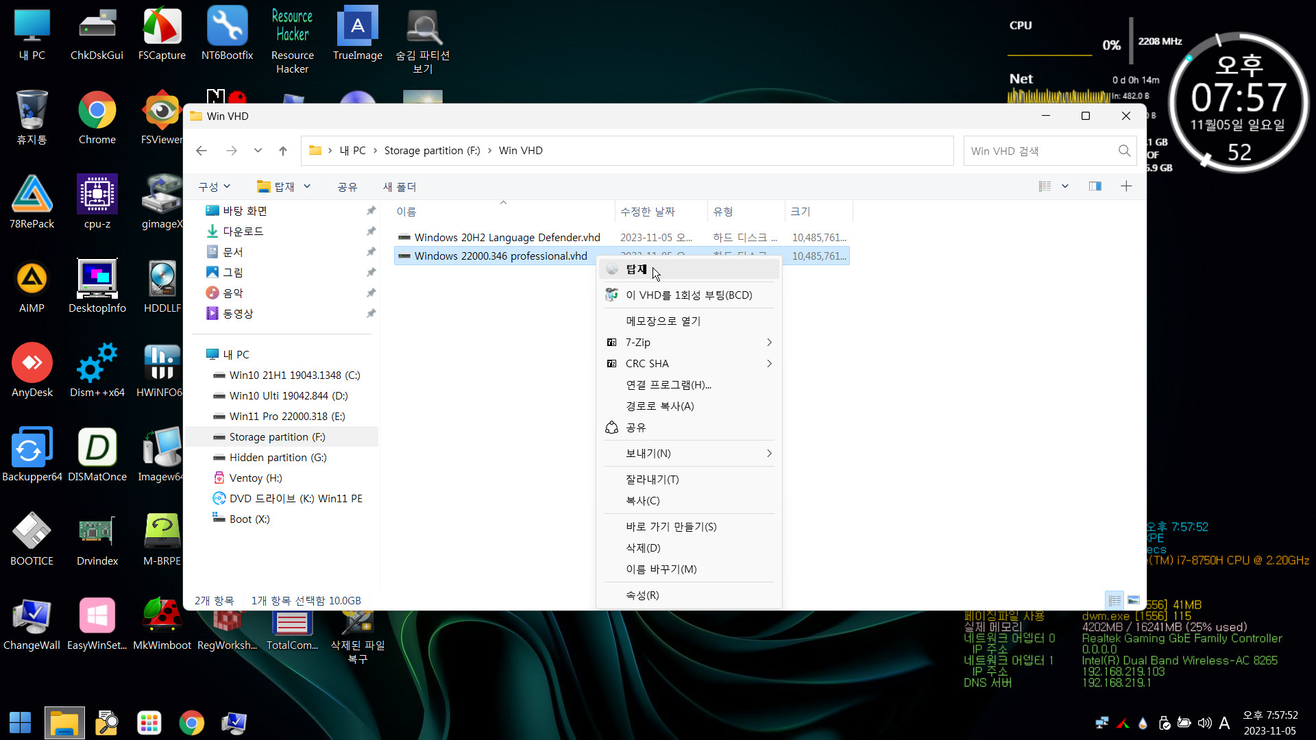The image size is (1316, 740).
Task: Expand the 7-Zip submenu
Action: tap(689, 342)
